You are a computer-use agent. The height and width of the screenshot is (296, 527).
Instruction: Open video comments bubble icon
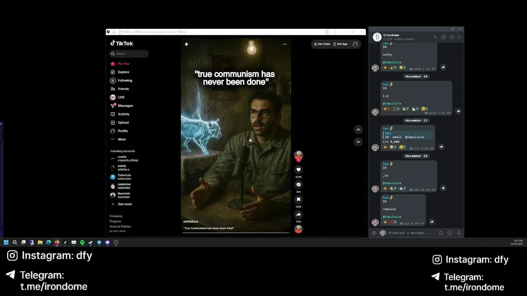(298, 185)
